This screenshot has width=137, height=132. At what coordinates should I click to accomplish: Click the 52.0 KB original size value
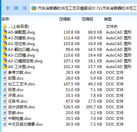point(73,90)
